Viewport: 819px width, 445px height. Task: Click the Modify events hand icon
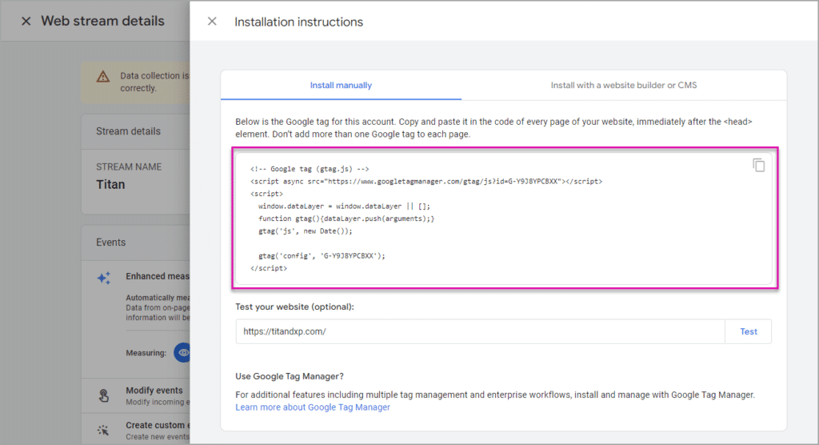pyautogui.click(x=103, y=395)
